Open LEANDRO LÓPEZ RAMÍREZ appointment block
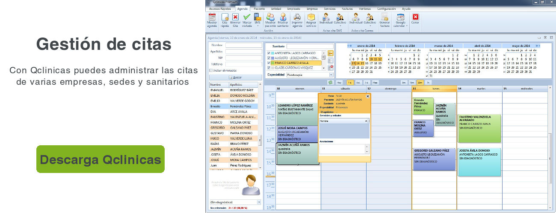 pos(298,114)
